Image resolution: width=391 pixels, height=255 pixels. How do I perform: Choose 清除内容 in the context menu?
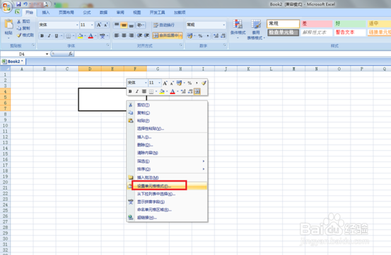coord(167,153)
